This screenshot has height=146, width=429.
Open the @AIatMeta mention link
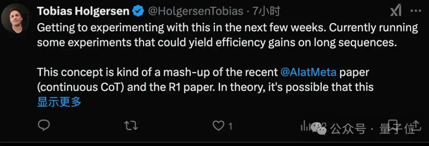click(309, 72)
